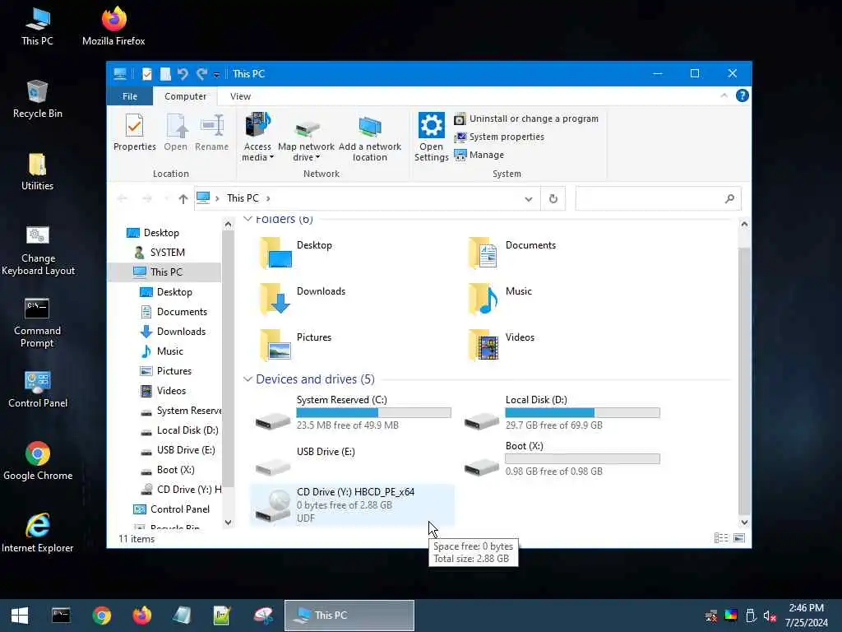Select Recycle Bin on the desktop
The width and height of the screenshot is (842, 632).
(x=38, y=100)
